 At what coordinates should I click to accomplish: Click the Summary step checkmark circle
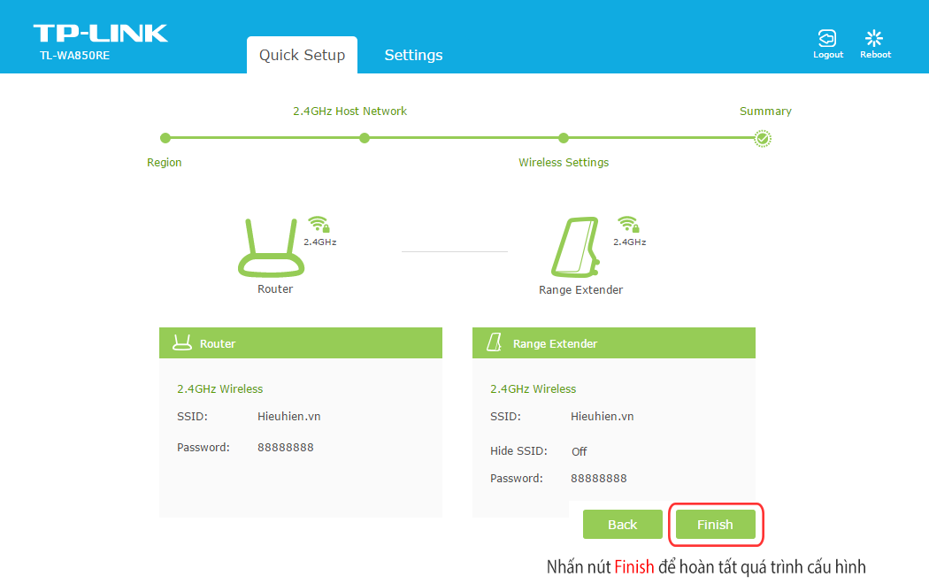(763, 138)
